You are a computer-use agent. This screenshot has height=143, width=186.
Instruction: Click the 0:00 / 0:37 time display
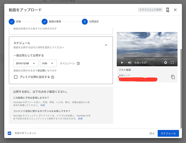pos(140,62)
